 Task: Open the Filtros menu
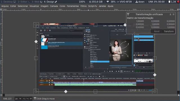click(x=84, y=6)
